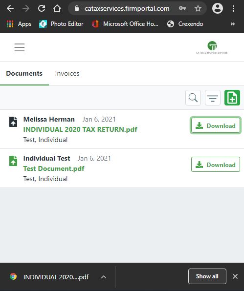Click the saved password key icon

pyautogui.click(x=182, y=8)
